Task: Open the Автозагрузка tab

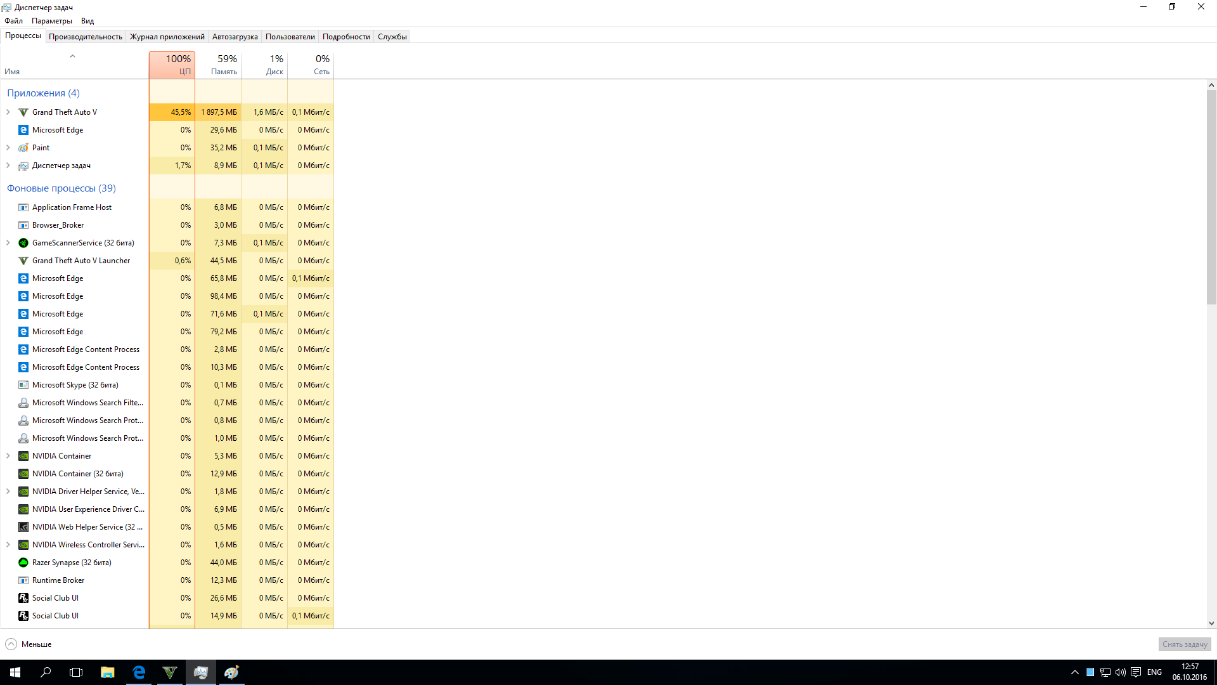Action: click(235, 37)
